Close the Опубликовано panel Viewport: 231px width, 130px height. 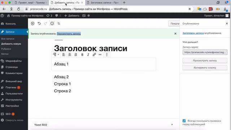[x=227, y=23]
